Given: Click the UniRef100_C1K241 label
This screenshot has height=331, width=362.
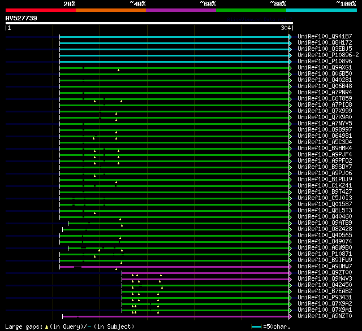Looking at the screenshot, I should pos(325,186).
